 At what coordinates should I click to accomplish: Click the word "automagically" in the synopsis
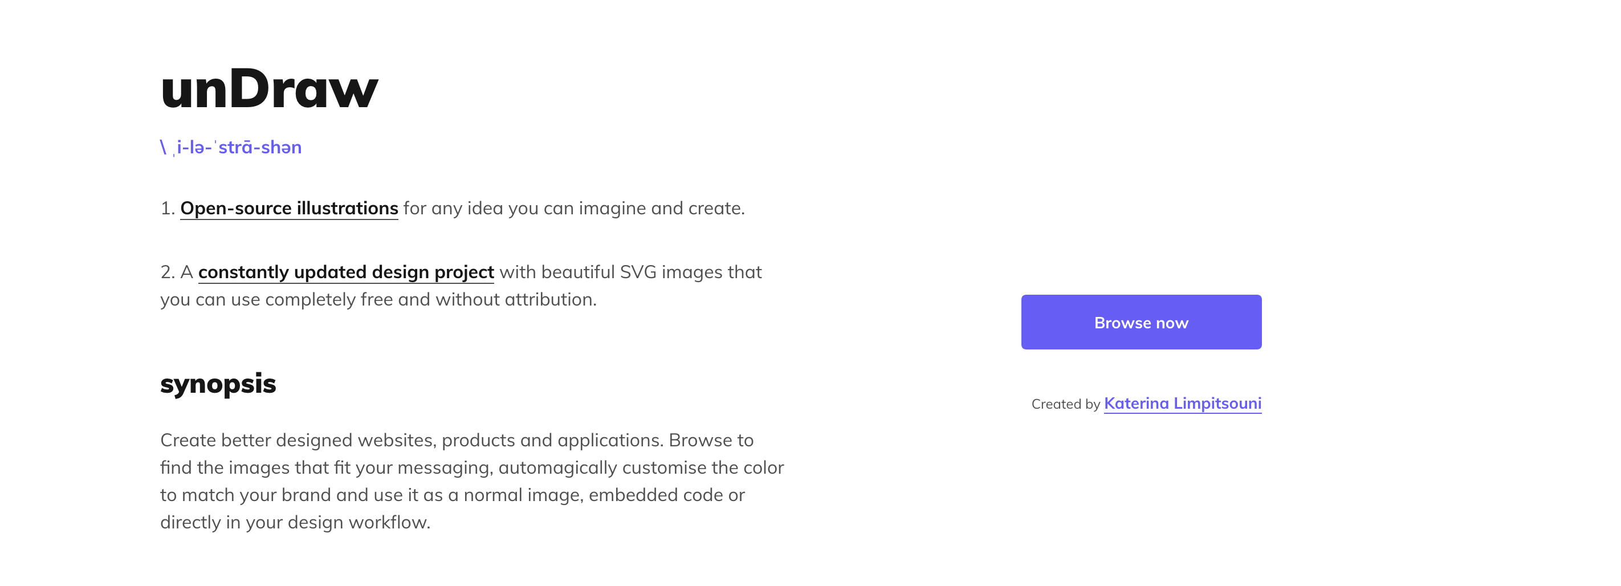pos(557,467)
